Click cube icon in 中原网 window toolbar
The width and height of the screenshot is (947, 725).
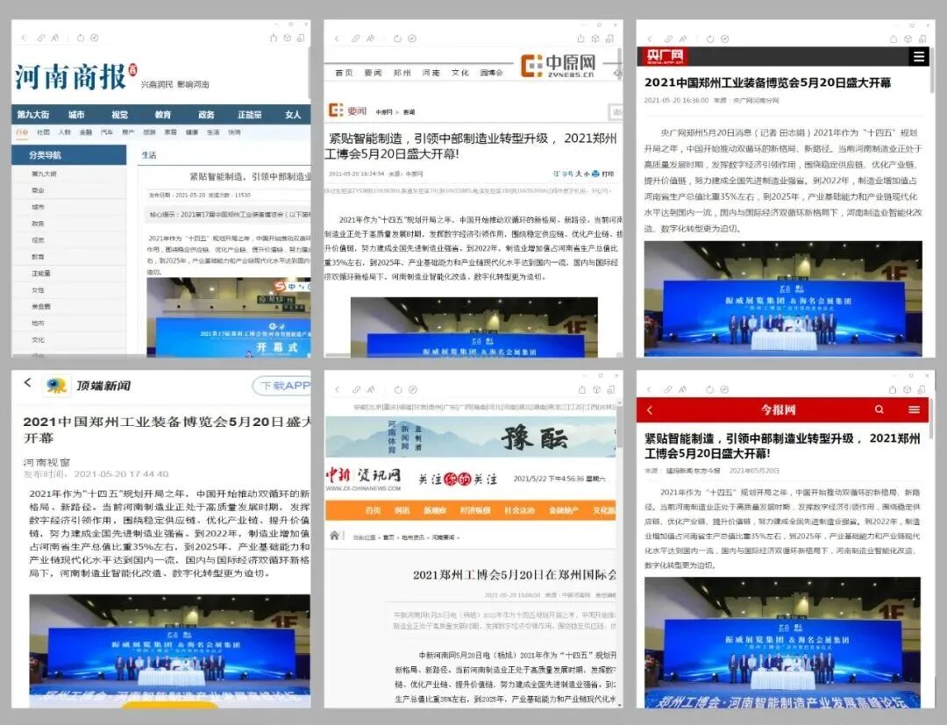click(x=595, y=39)
